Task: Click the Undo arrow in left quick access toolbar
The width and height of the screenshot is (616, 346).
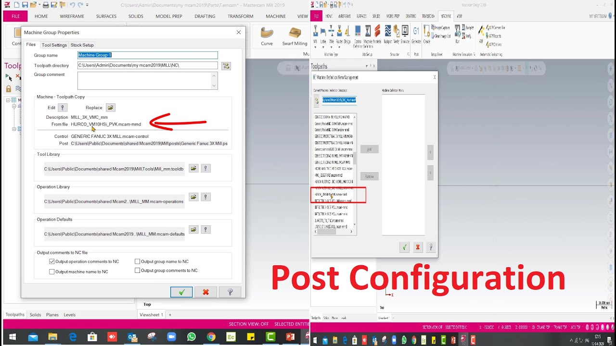Action: [73, 5]
